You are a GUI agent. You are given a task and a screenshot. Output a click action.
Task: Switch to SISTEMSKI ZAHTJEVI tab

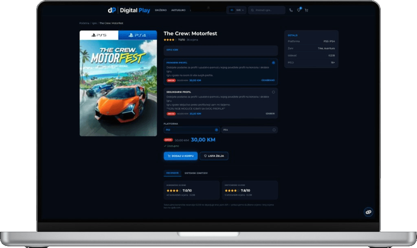coord(196,173)
